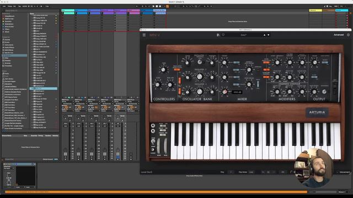Toggle Filter Modulation orange switch

266,62
